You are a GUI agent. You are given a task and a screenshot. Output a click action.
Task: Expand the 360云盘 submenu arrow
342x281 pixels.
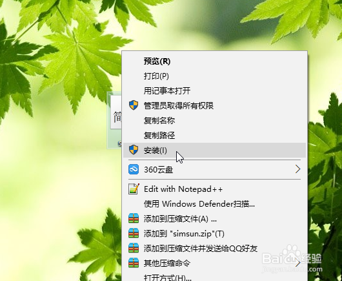coord(298,169)
